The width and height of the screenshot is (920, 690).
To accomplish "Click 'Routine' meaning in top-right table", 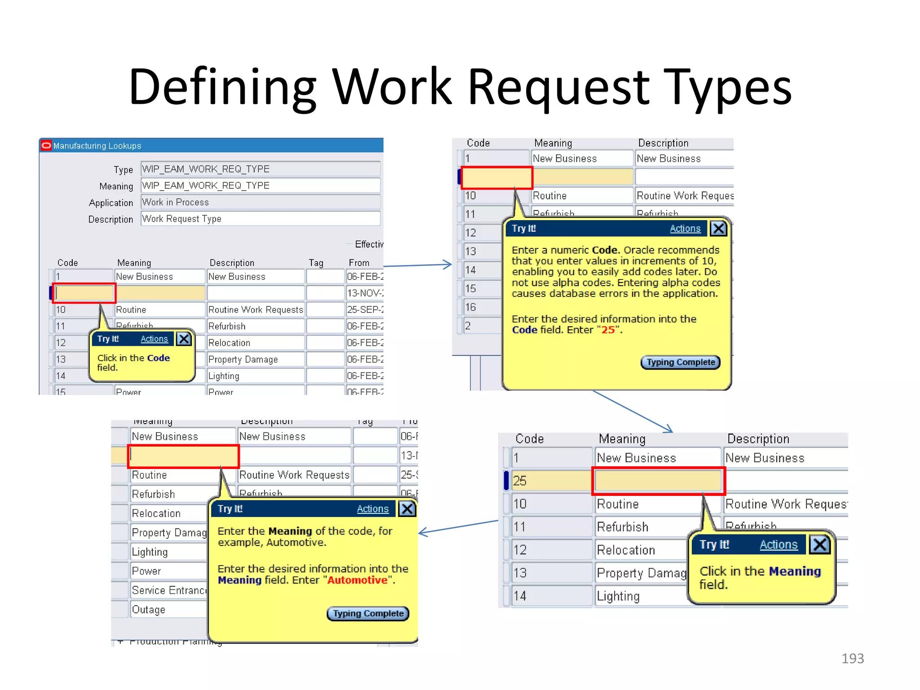I will pyautogui.click(x=583, y=196).
